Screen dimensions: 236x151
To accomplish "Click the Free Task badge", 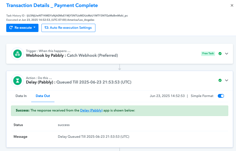I will (x=208, y=53).
